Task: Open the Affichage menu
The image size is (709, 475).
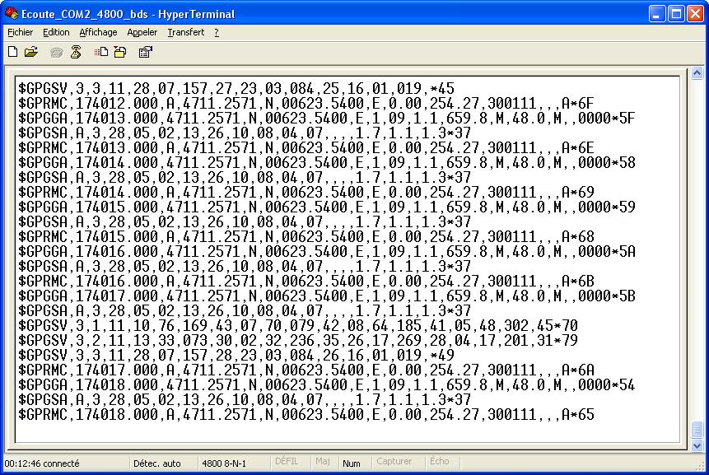Action: pos(98,32)
